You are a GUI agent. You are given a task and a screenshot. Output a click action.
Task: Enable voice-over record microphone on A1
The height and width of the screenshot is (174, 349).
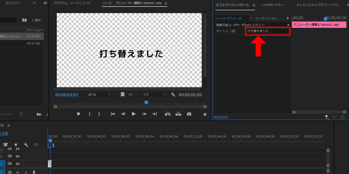click(34, 172)
